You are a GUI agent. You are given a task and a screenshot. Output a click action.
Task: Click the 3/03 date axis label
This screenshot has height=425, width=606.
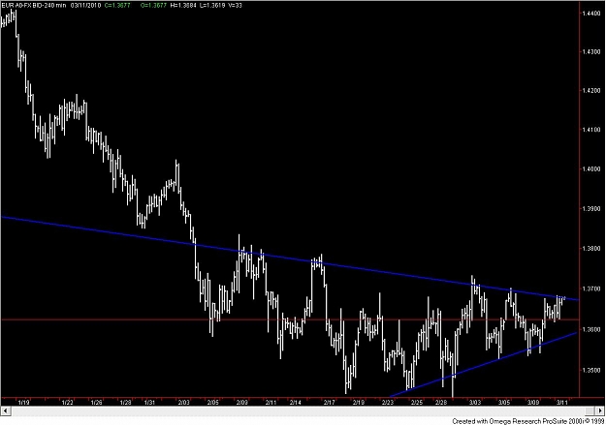coord(475,402)
